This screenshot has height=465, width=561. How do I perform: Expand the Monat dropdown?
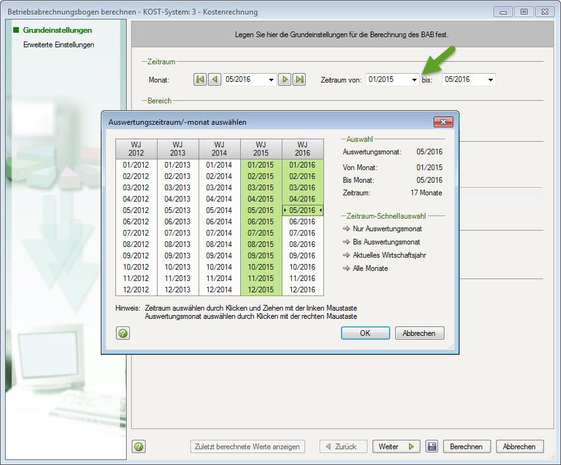[x=272, y=80]
